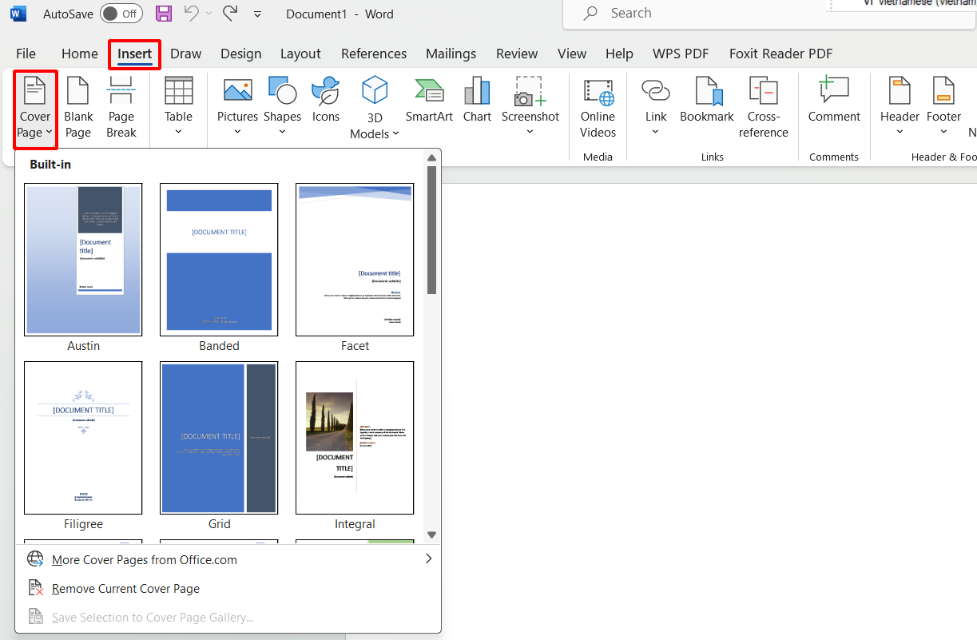
Task: Click Remove Current Cover Page
Action: click(125, 589)
